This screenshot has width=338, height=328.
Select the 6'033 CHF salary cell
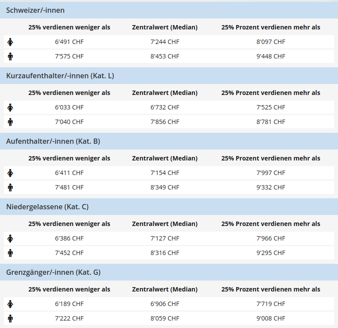[x=69, y=107]
